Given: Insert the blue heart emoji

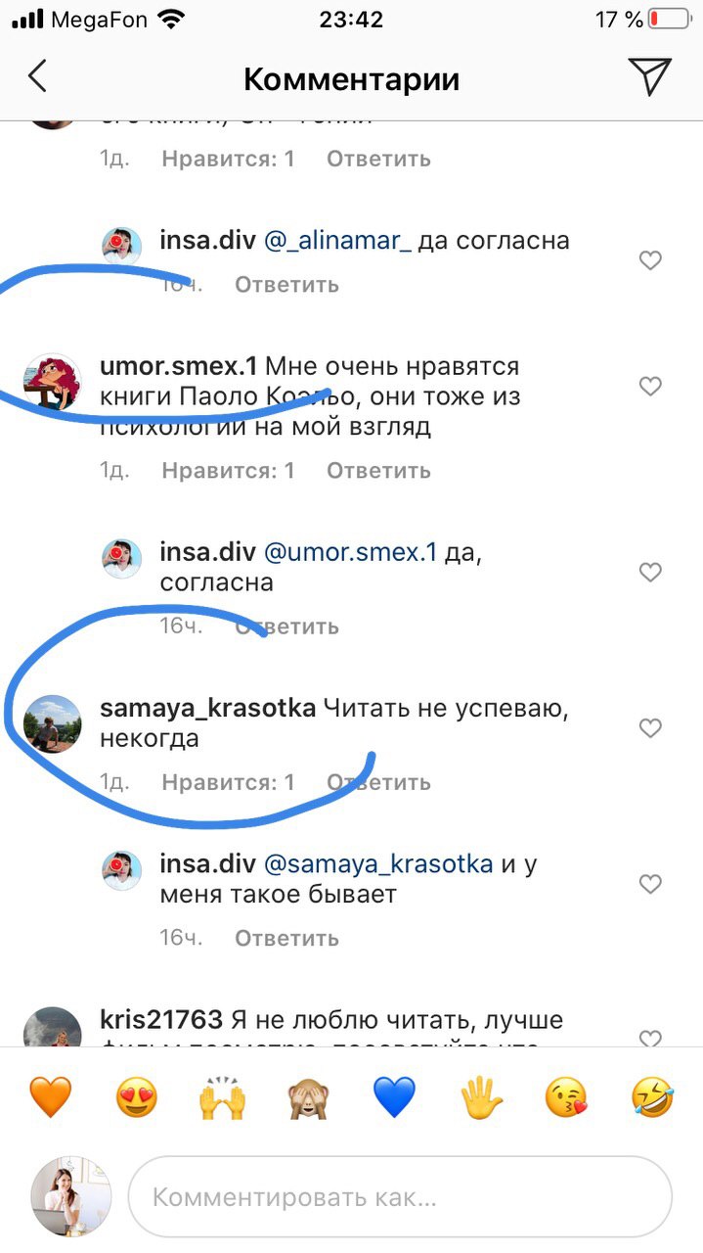Looking at the screenshot, I should [394, 1096].
